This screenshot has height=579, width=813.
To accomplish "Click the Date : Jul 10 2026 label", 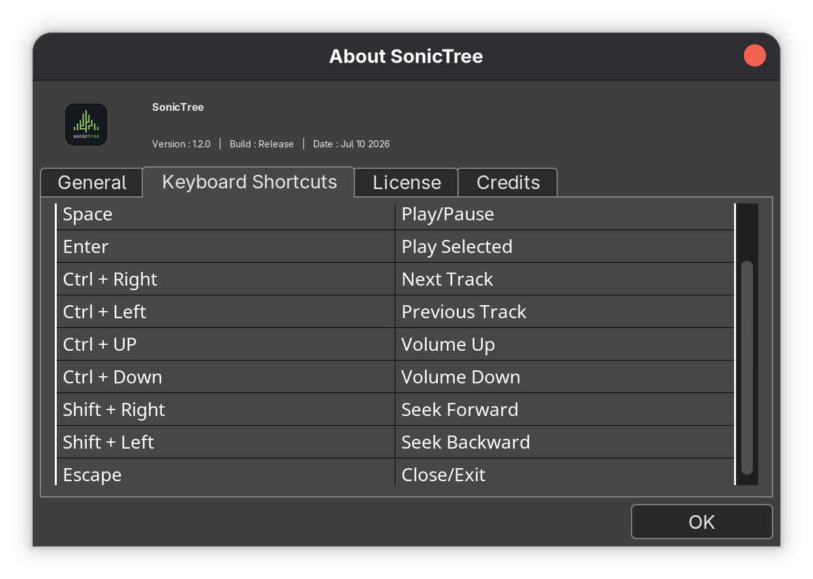I will tap(352, 144).
